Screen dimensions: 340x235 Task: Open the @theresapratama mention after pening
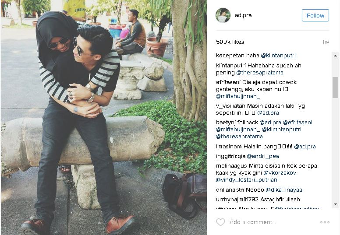tap(260, 73)
